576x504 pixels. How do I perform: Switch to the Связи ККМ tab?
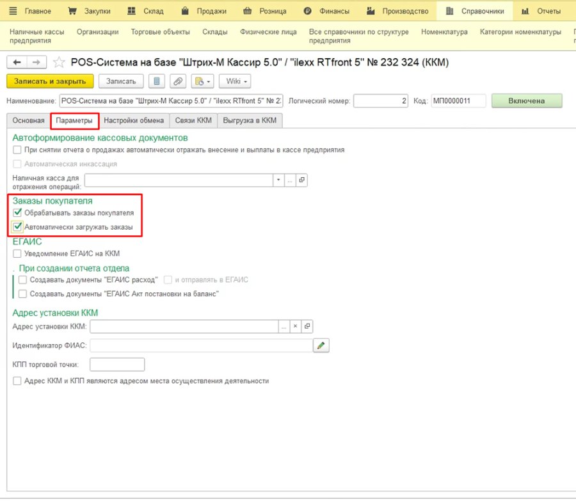(193, 120)
